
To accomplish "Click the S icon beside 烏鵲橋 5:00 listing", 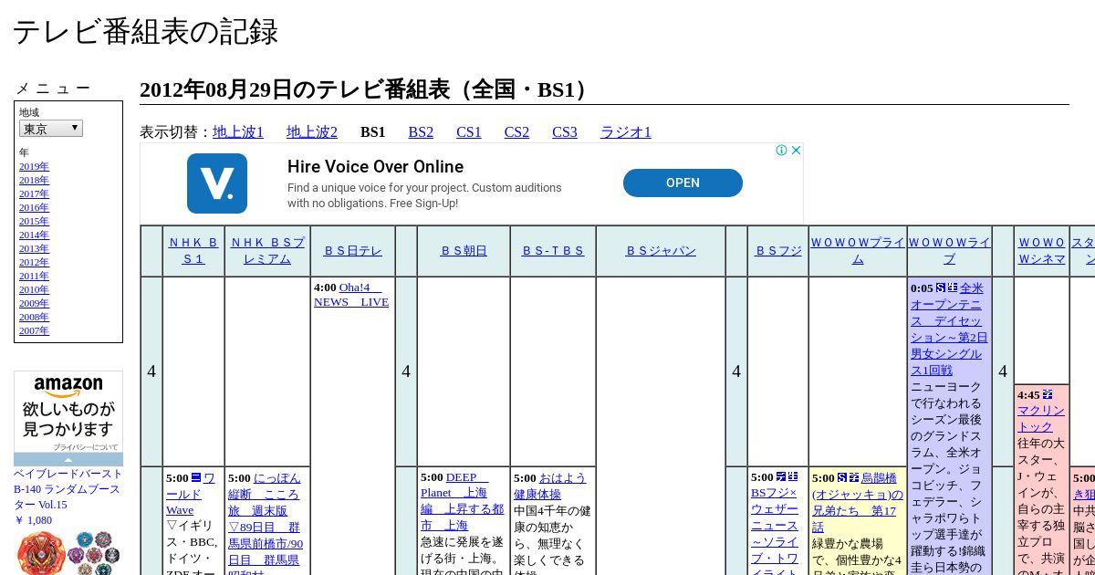I will [842, 477].
